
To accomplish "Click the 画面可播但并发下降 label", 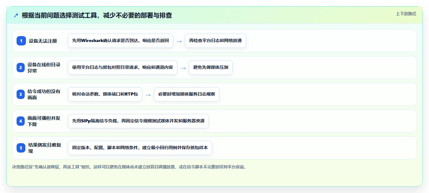I will tap(44, 121).
